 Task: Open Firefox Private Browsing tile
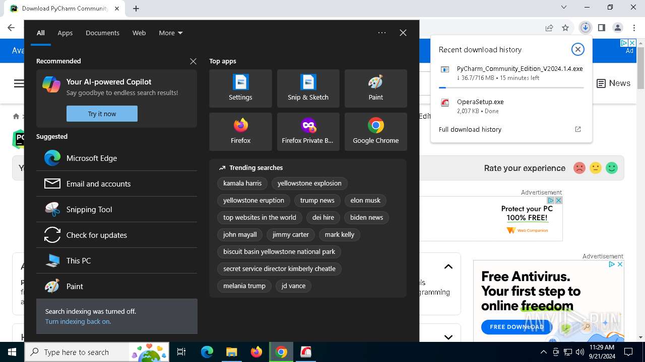pos(308,132)
